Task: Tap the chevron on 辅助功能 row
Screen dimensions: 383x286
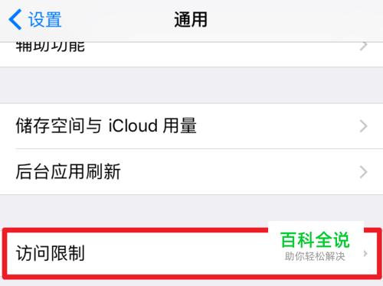Action: coord(364,47)
